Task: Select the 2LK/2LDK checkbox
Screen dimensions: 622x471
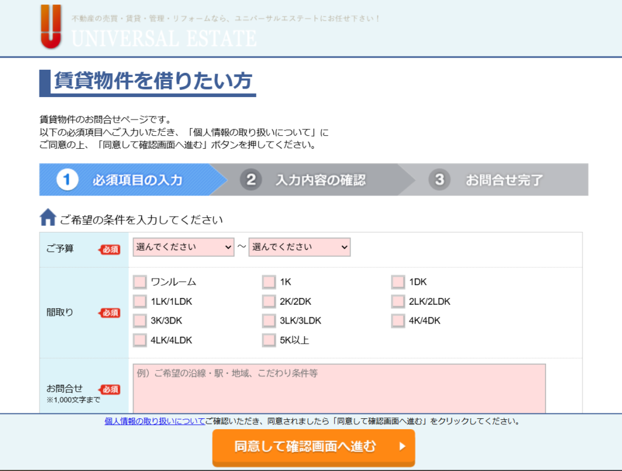Action: point(398,302)
